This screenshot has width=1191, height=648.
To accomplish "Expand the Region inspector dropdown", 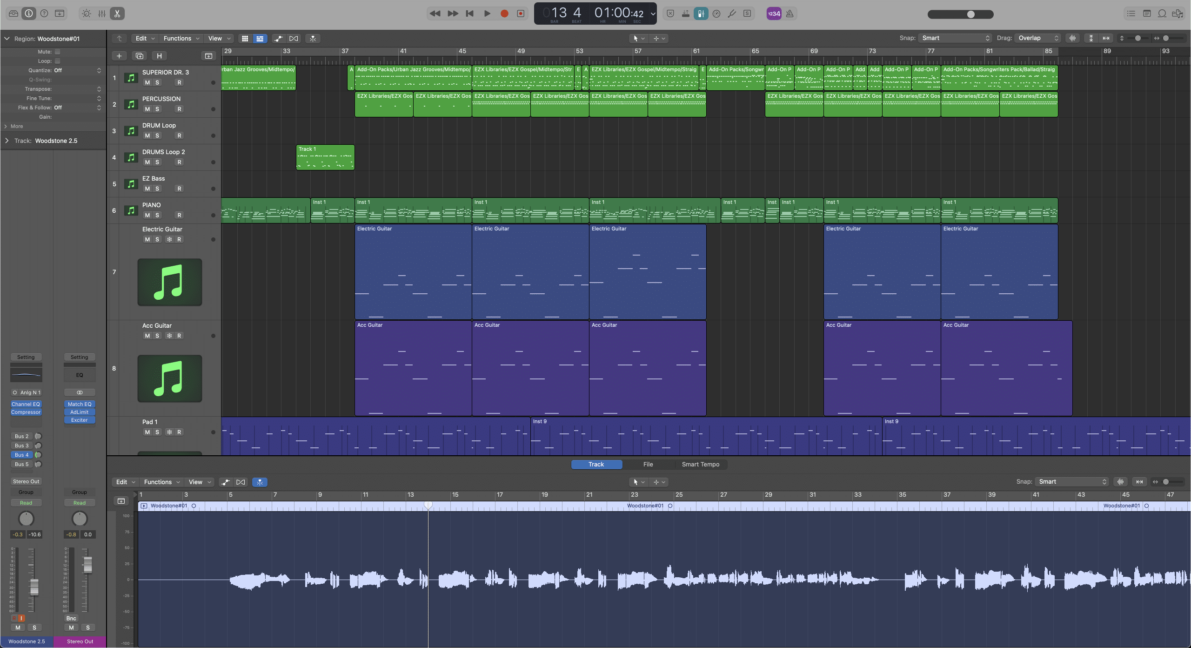I will (7, 38).
